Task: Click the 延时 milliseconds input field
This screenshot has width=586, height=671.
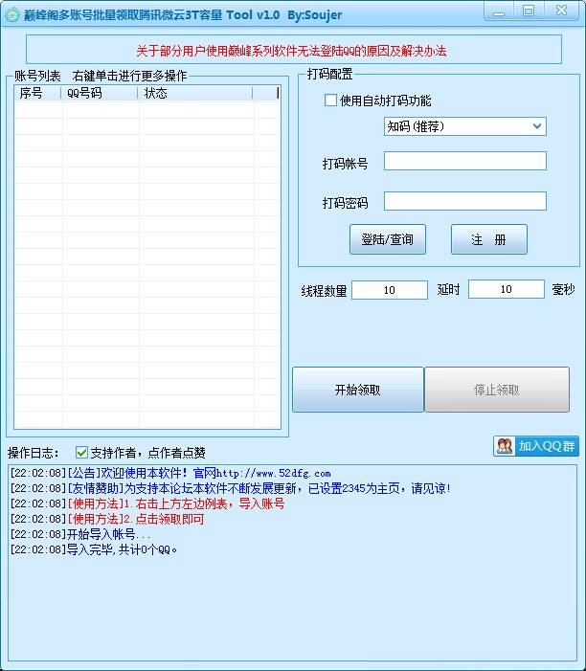Action: coord(507,289)
